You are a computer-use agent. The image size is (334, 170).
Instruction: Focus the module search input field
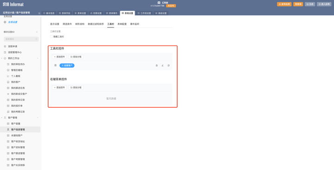tap(21, 39)
